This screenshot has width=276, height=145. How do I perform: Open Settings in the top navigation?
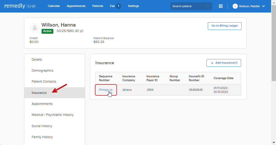click(x=133, y=6)
